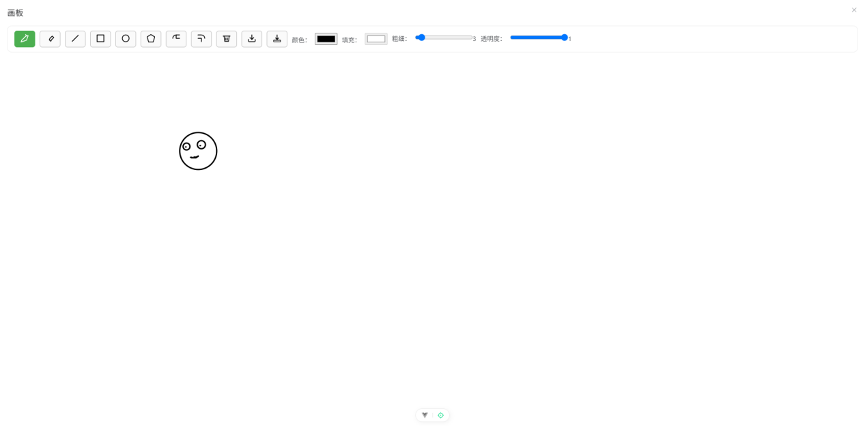The image size is (865, 426).
Task: Expand the floating Vue devtools chevron
Action: [x=425, y=414]
